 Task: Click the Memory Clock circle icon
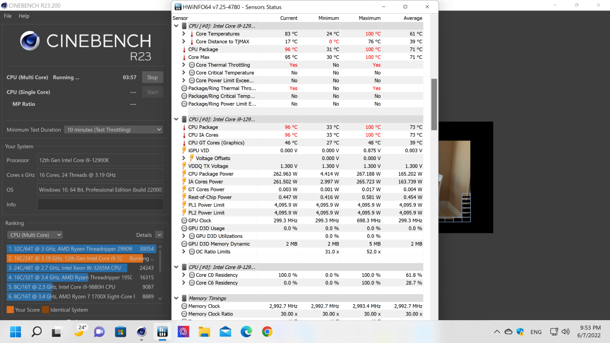[184, 306]
